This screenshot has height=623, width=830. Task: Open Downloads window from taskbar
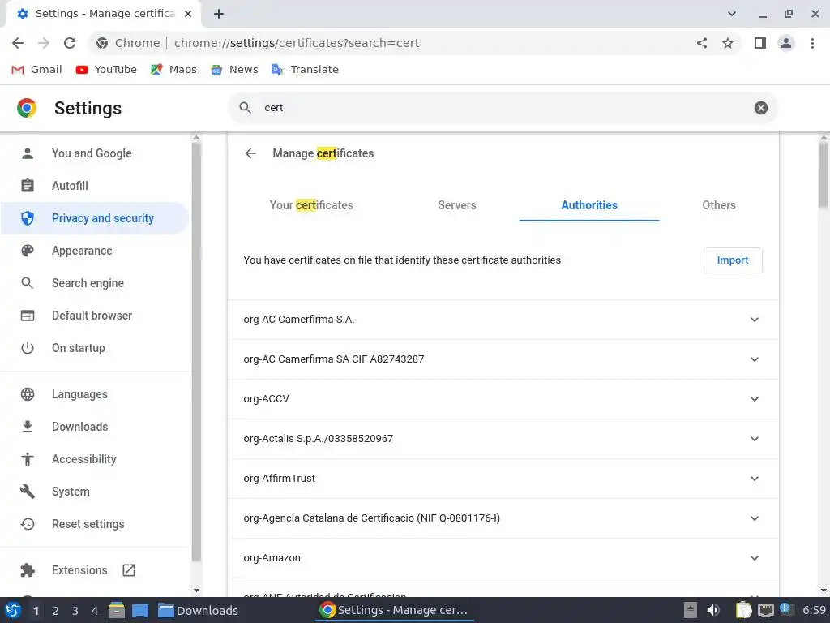pos(199,611)
